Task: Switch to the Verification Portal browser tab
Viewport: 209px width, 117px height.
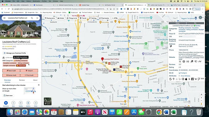Action: (x=112, y=5)
